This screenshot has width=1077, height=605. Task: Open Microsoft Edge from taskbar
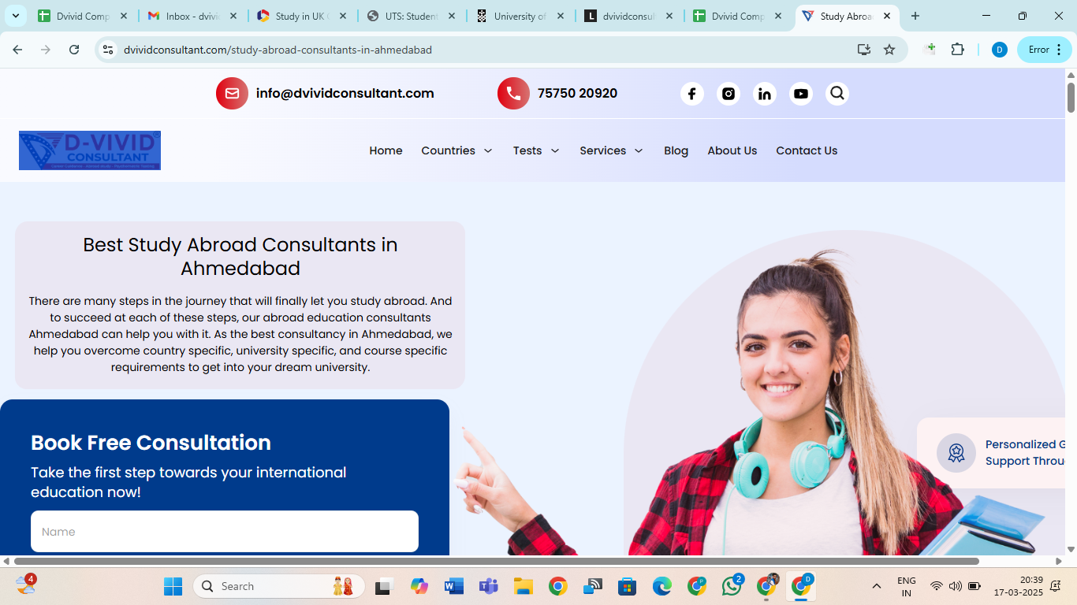point(661,586)
